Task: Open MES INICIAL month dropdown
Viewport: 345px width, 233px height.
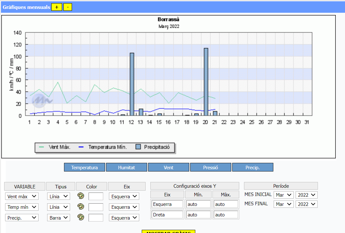Action: pos(284,195)
